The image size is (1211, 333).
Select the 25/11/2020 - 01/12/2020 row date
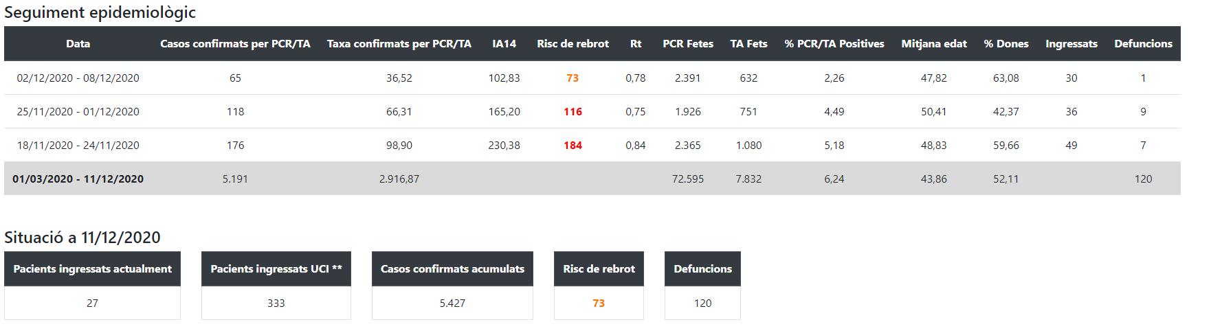78,112
